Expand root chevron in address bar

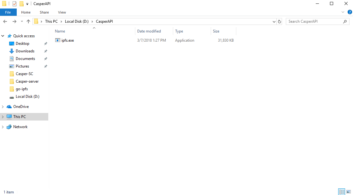pos(41,21)
